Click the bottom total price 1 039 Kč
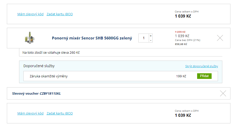The width and height of the screenshot is (234, 129). tap(183, 115)
